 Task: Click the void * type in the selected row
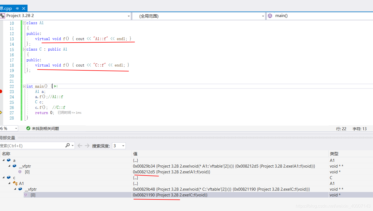pyautogui.click(x=335, y=195)
